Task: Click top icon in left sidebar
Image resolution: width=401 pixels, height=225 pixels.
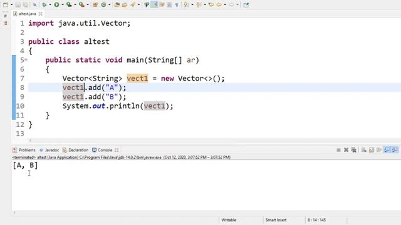Action: [6, 16]
